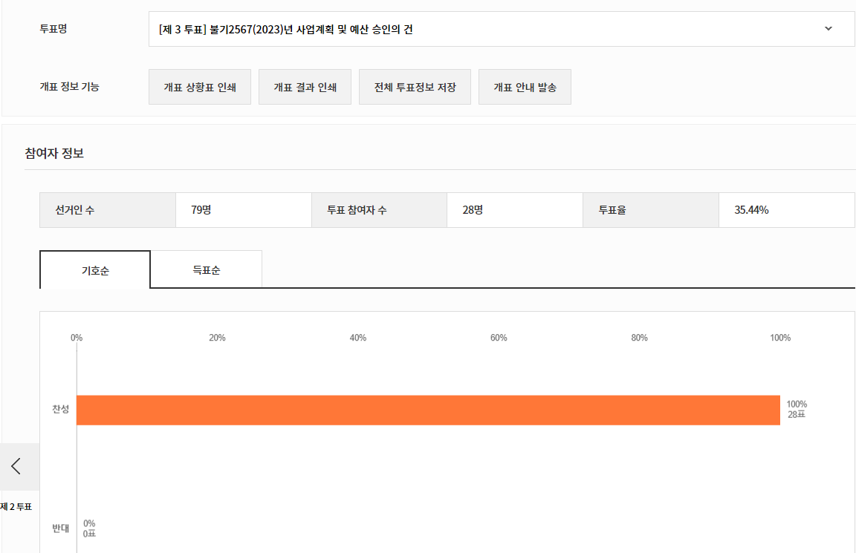Click the 찬성 row label in chart

pyautogui.click(x=60, y=410)
